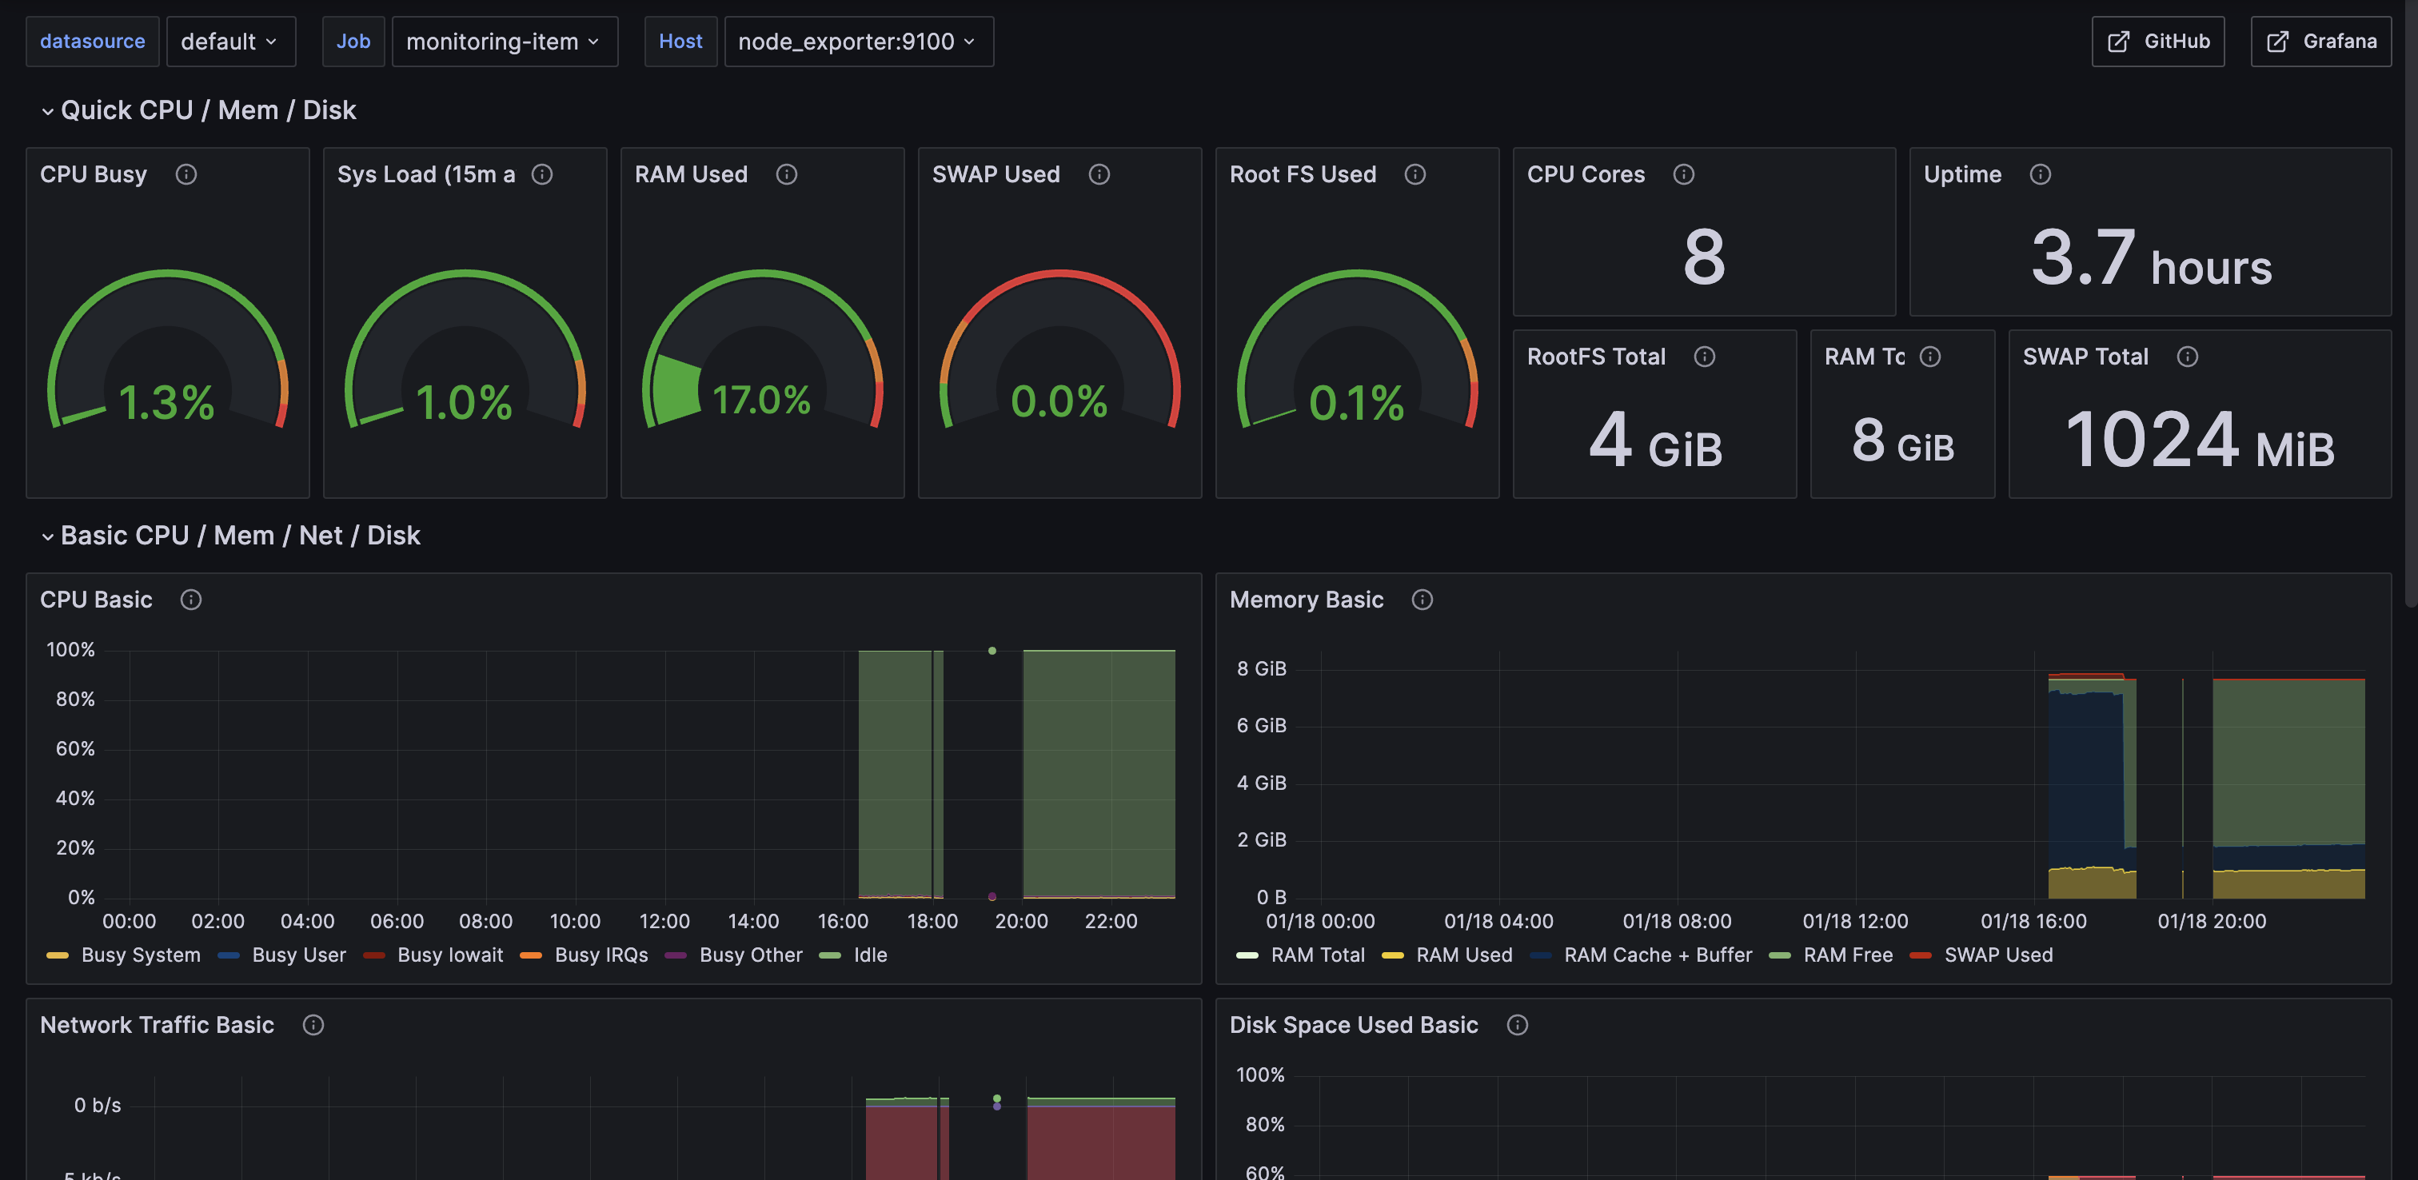Open the datasource default dropdown
The width and height of the screenshot is (2418, 1180).
[x=231, y=42]
